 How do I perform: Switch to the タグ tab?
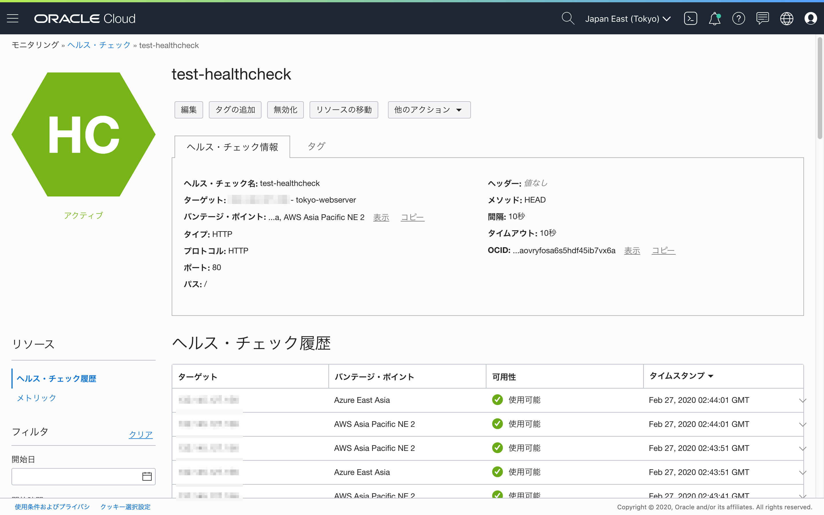316,146
